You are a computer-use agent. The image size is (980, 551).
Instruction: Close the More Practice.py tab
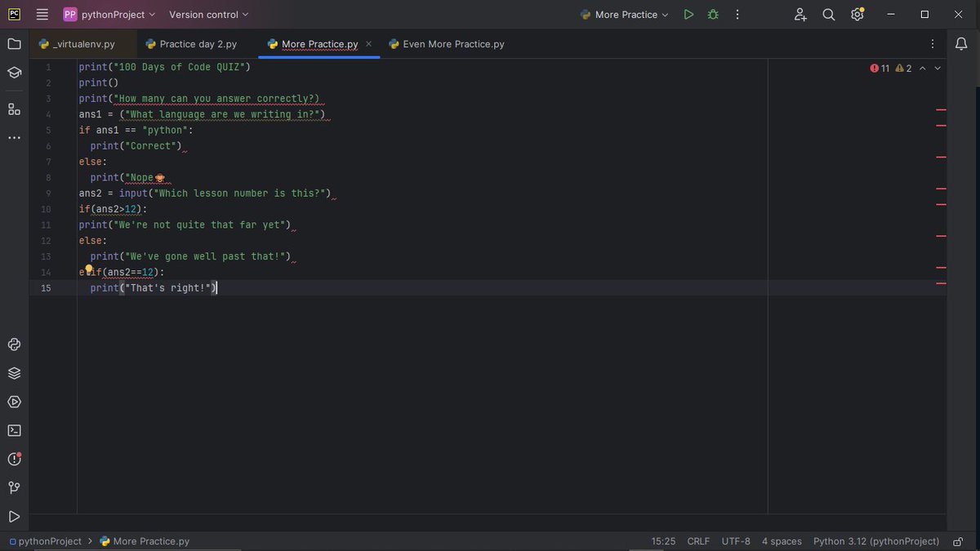coord(369,44)
